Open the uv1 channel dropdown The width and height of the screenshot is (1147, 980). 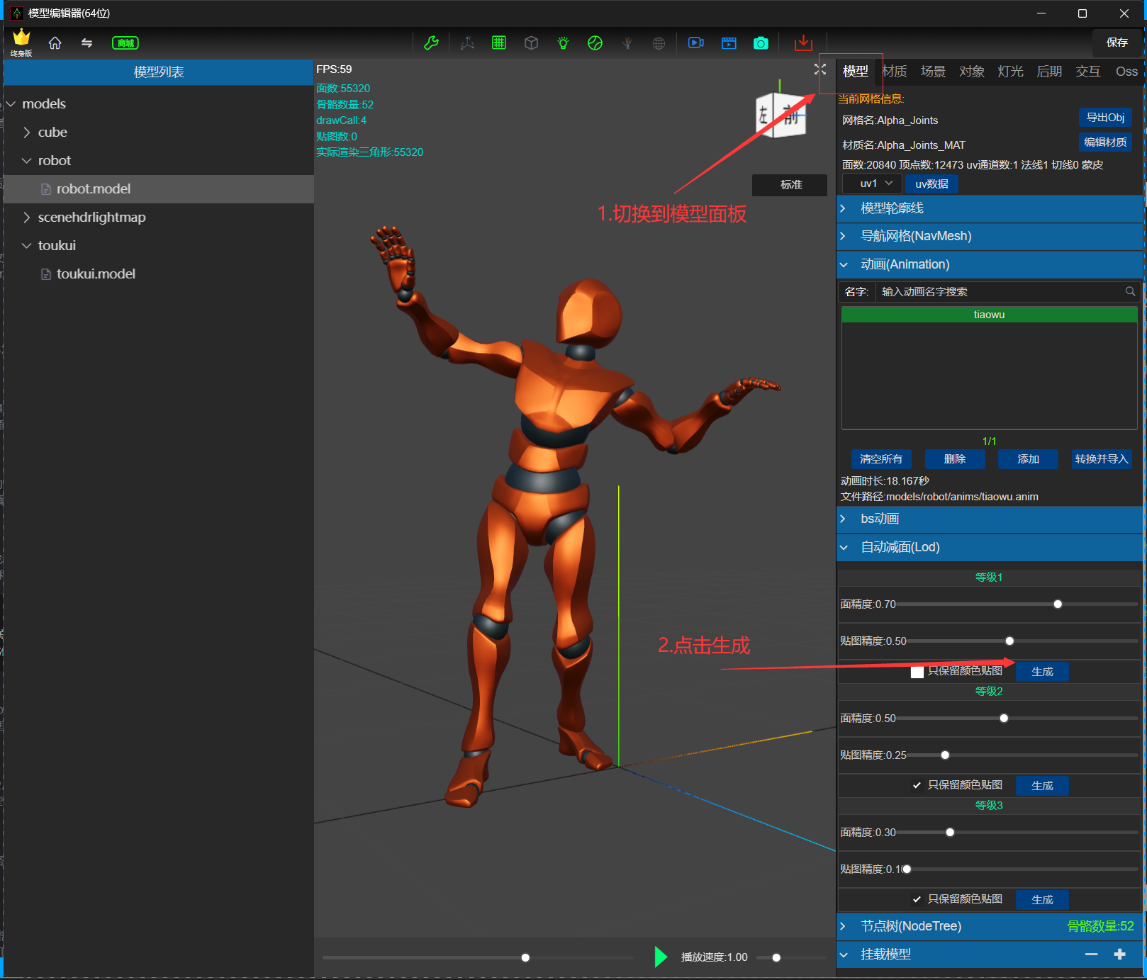(872, 184)
